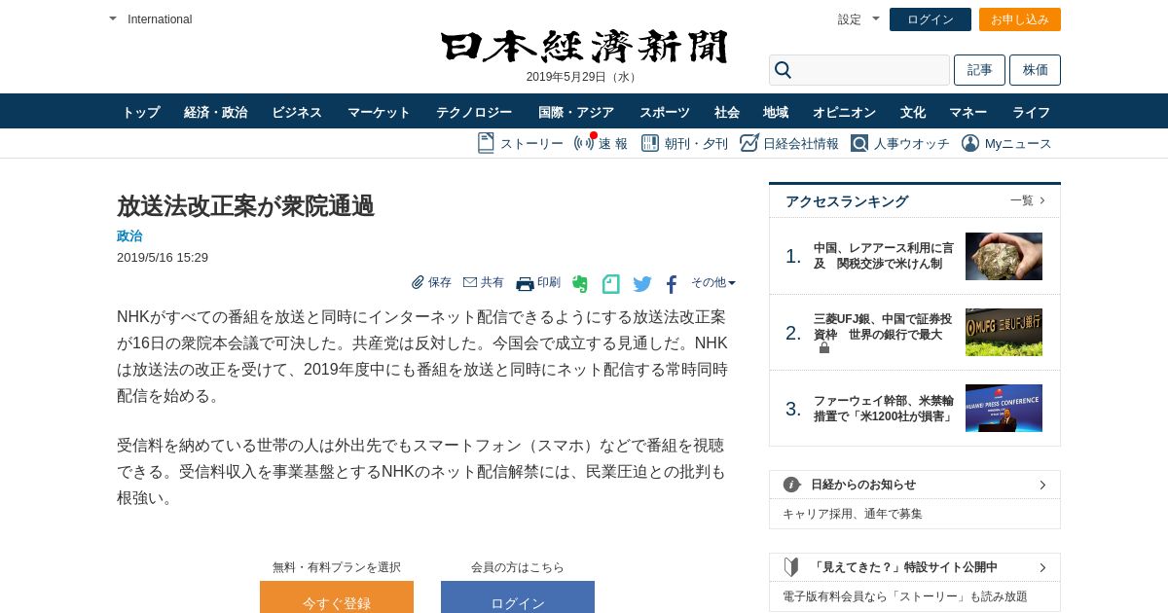
Task: Open the 文化 section
Action: coord(913,112)
